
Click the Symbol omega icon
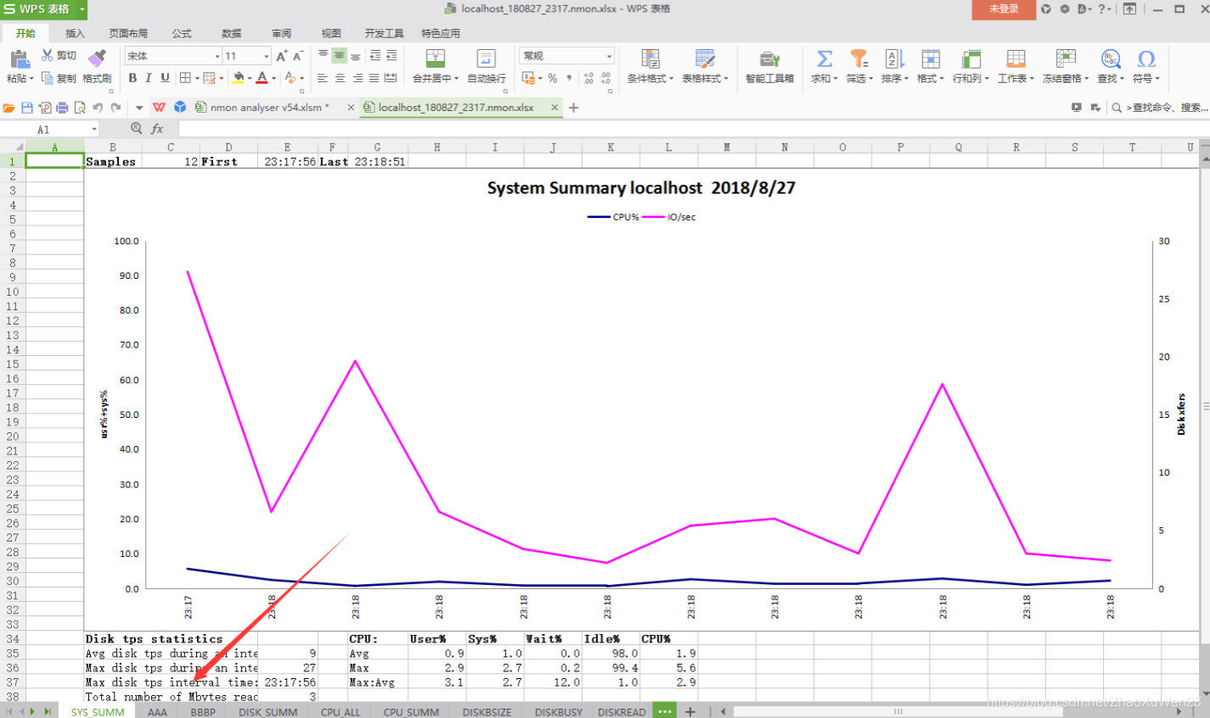click(x=1146, y=58)
